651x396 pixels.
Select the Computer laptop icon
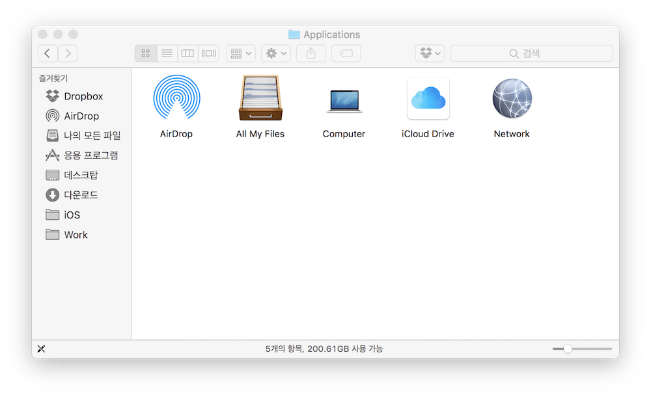(344, 101)
